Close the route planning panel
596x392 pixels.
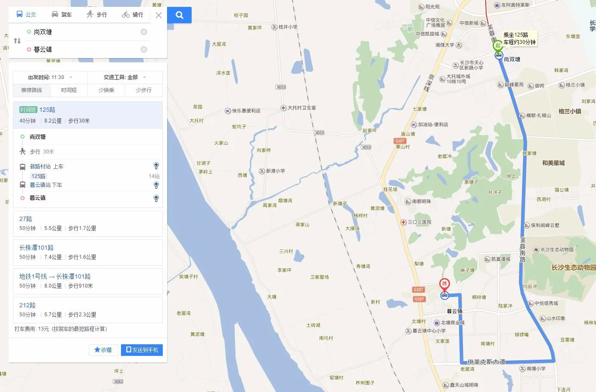tap(158, 15)
